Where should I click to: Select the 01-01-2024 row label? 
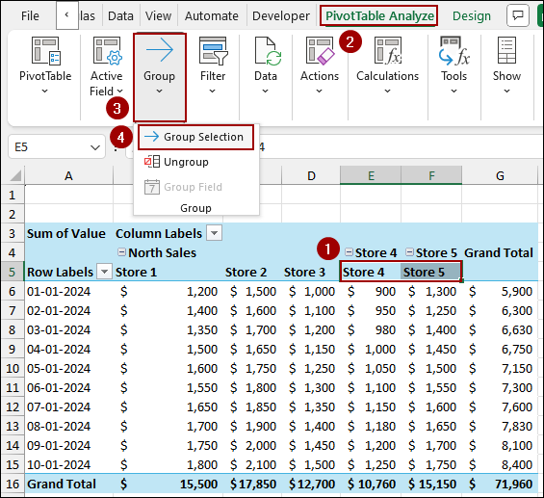pos(68,291)
